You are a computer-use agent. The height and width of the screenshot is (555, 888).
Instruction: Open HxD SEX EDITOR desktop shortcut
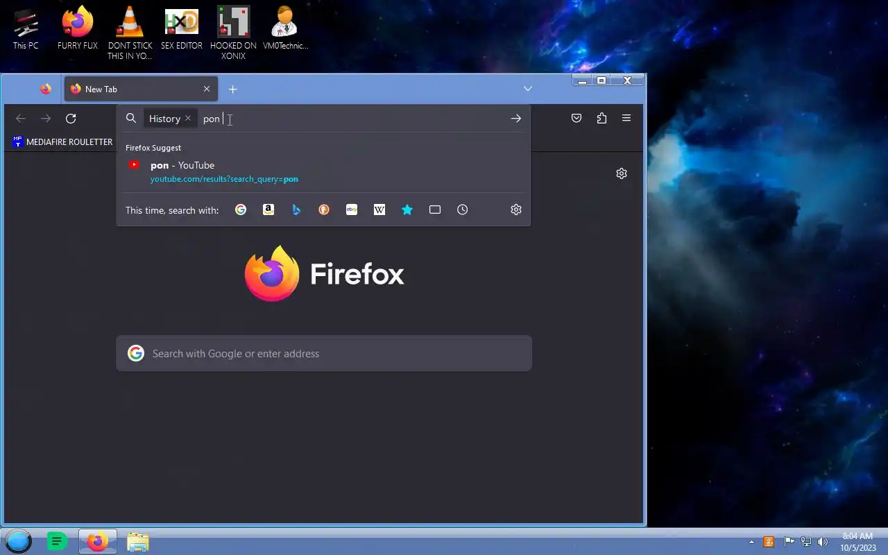click(x=182, y=28)
